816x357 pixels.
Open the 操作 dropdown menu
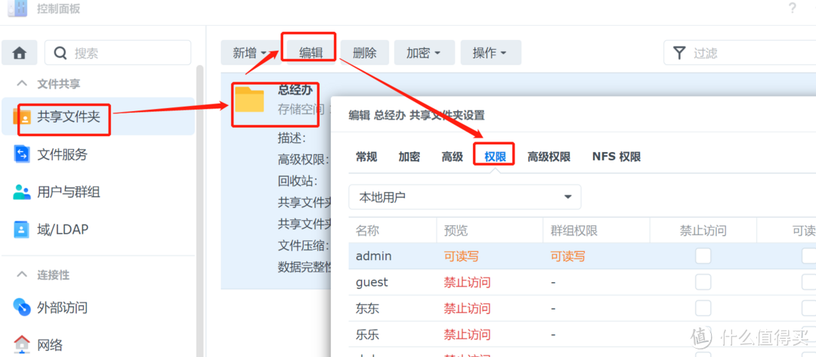click(490, 53)
